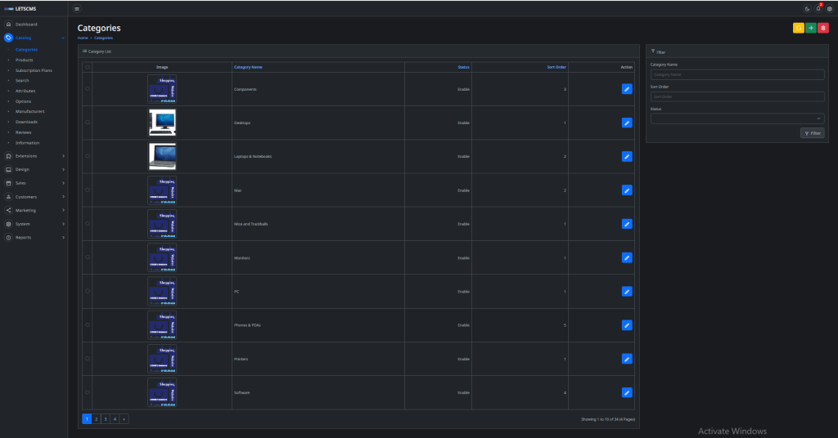Expand the Reports menu chevron

[x=63, y=238]
